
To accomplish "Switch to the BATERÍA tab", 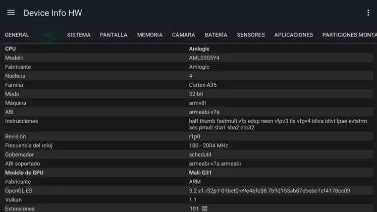I will (216, 35).
